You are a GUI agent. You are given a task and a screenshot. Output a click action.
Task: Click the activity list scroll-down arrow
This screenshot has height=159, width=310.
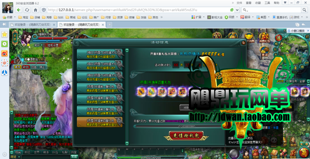(127, 143)
